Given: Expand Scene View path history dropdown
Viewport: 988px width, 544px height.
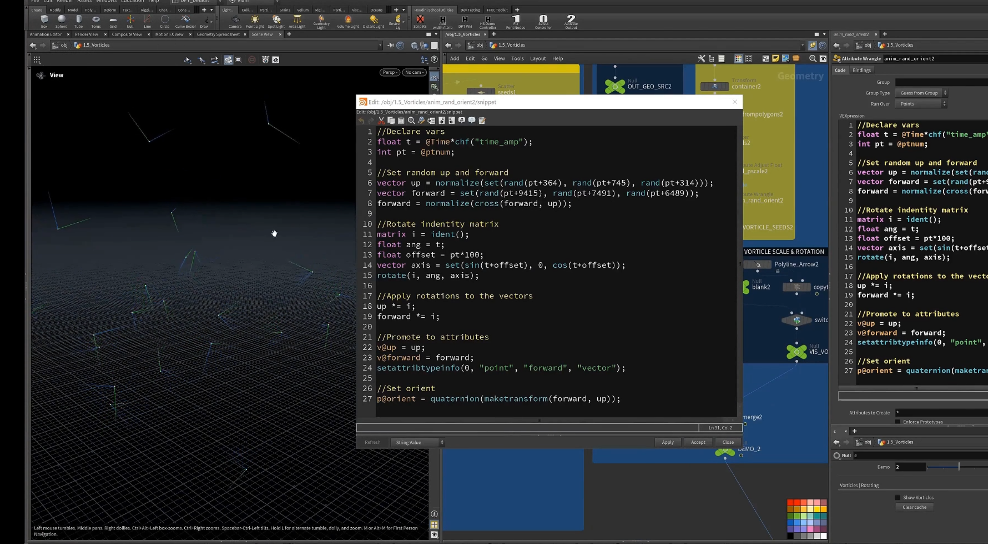Looking at the screenshot, I should [380, 45].
